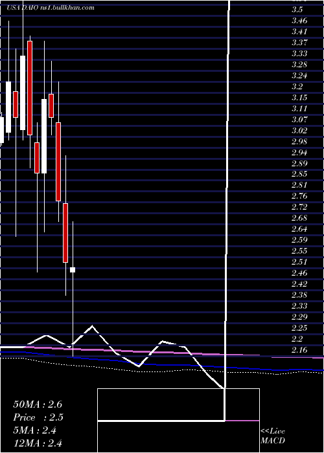Click the 3.46 price axis value
The image size is (324, 453).
click(x=299, y=21)
